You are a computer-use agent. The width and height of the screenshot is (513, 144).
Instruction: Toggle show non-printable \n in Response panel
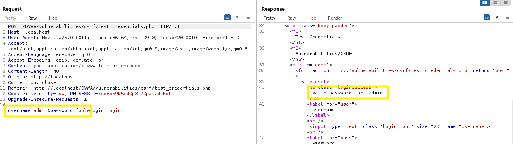coord(497,18)
